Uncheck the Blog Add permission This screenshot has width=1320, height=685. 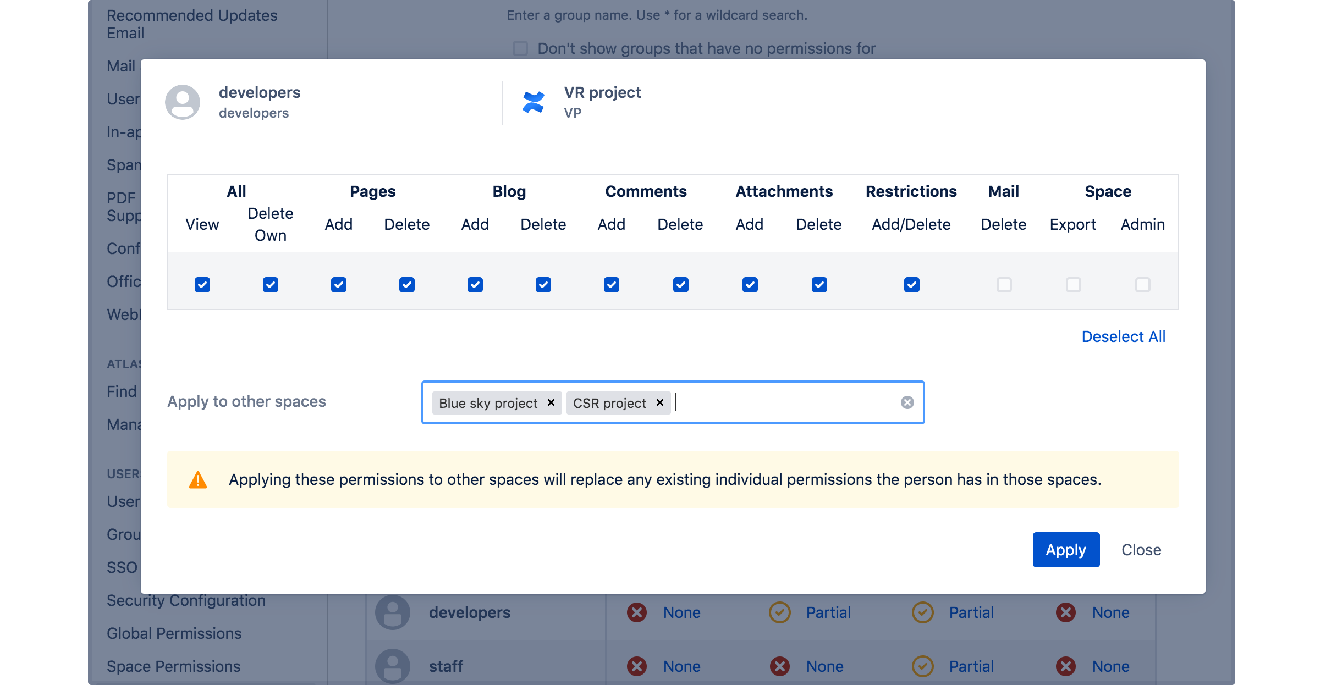coord(475,285)
